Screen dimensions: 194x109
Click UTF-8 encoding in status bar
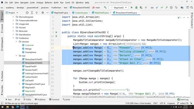[x=162, y=103]
